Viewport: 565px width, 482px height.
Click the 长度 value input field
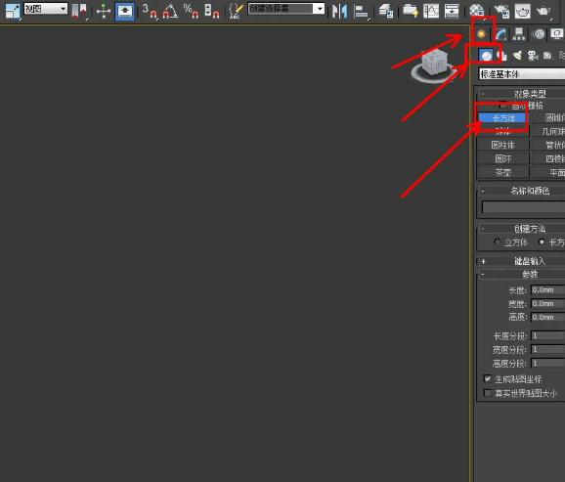[547, 289]
